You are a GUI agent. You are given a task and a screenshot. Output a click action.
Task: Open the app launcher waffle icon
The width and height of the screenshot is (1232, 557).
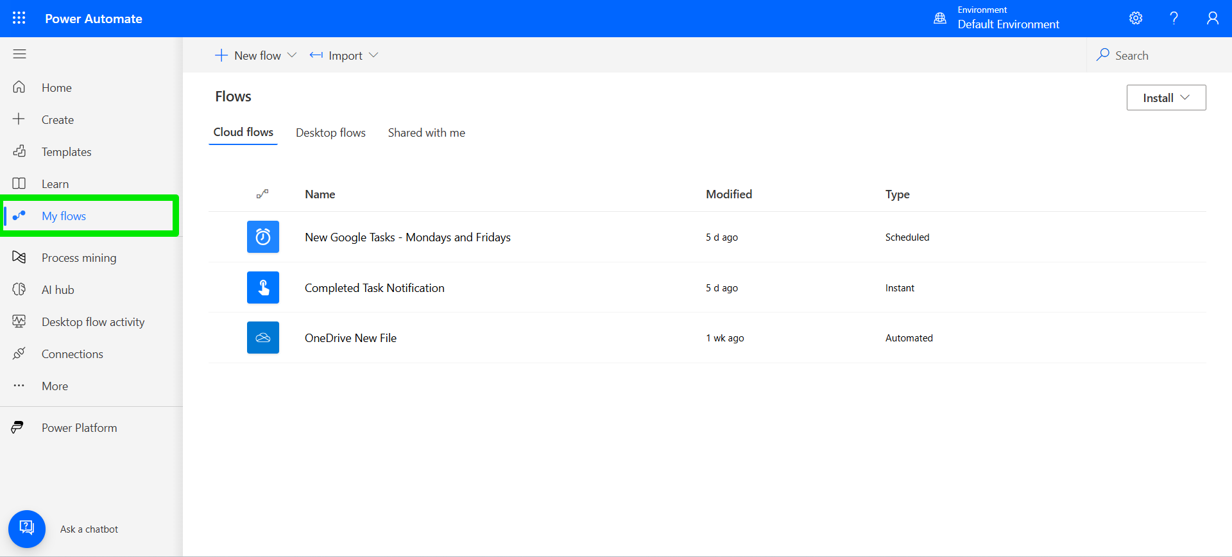click(x=19, y=18)
